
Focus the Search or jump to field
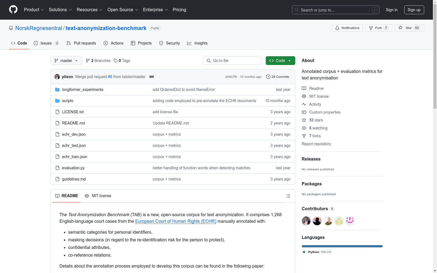pos(336,10)
